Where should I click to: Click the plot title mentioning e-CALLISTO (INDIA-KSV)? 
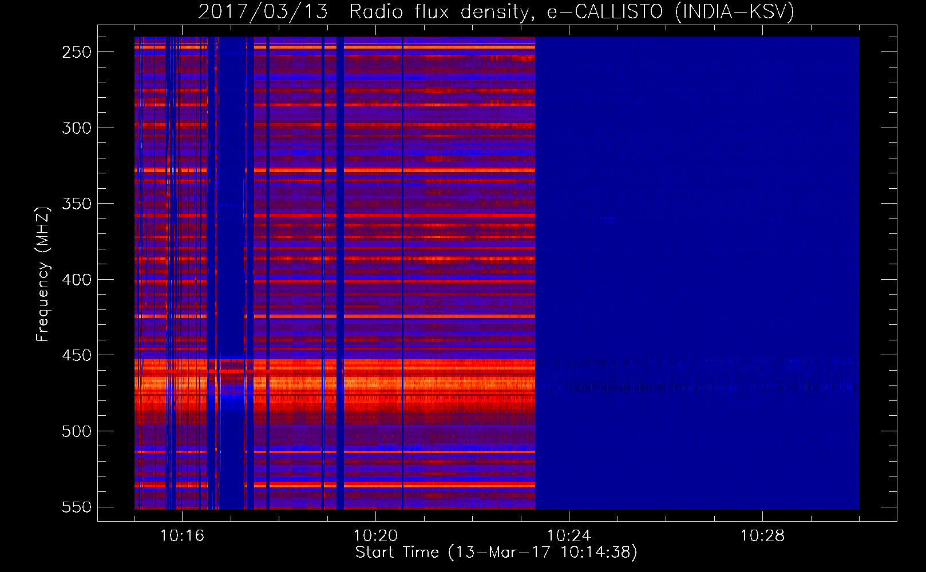496,11
